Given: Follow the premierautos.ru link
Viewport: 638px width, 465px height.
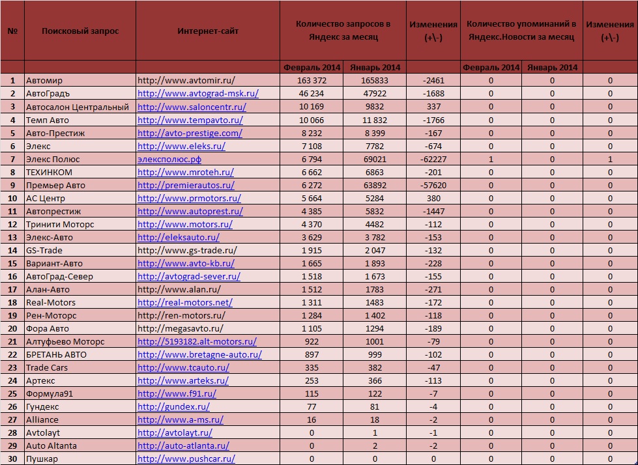Looking at the screenshot, I should point(186,186).
